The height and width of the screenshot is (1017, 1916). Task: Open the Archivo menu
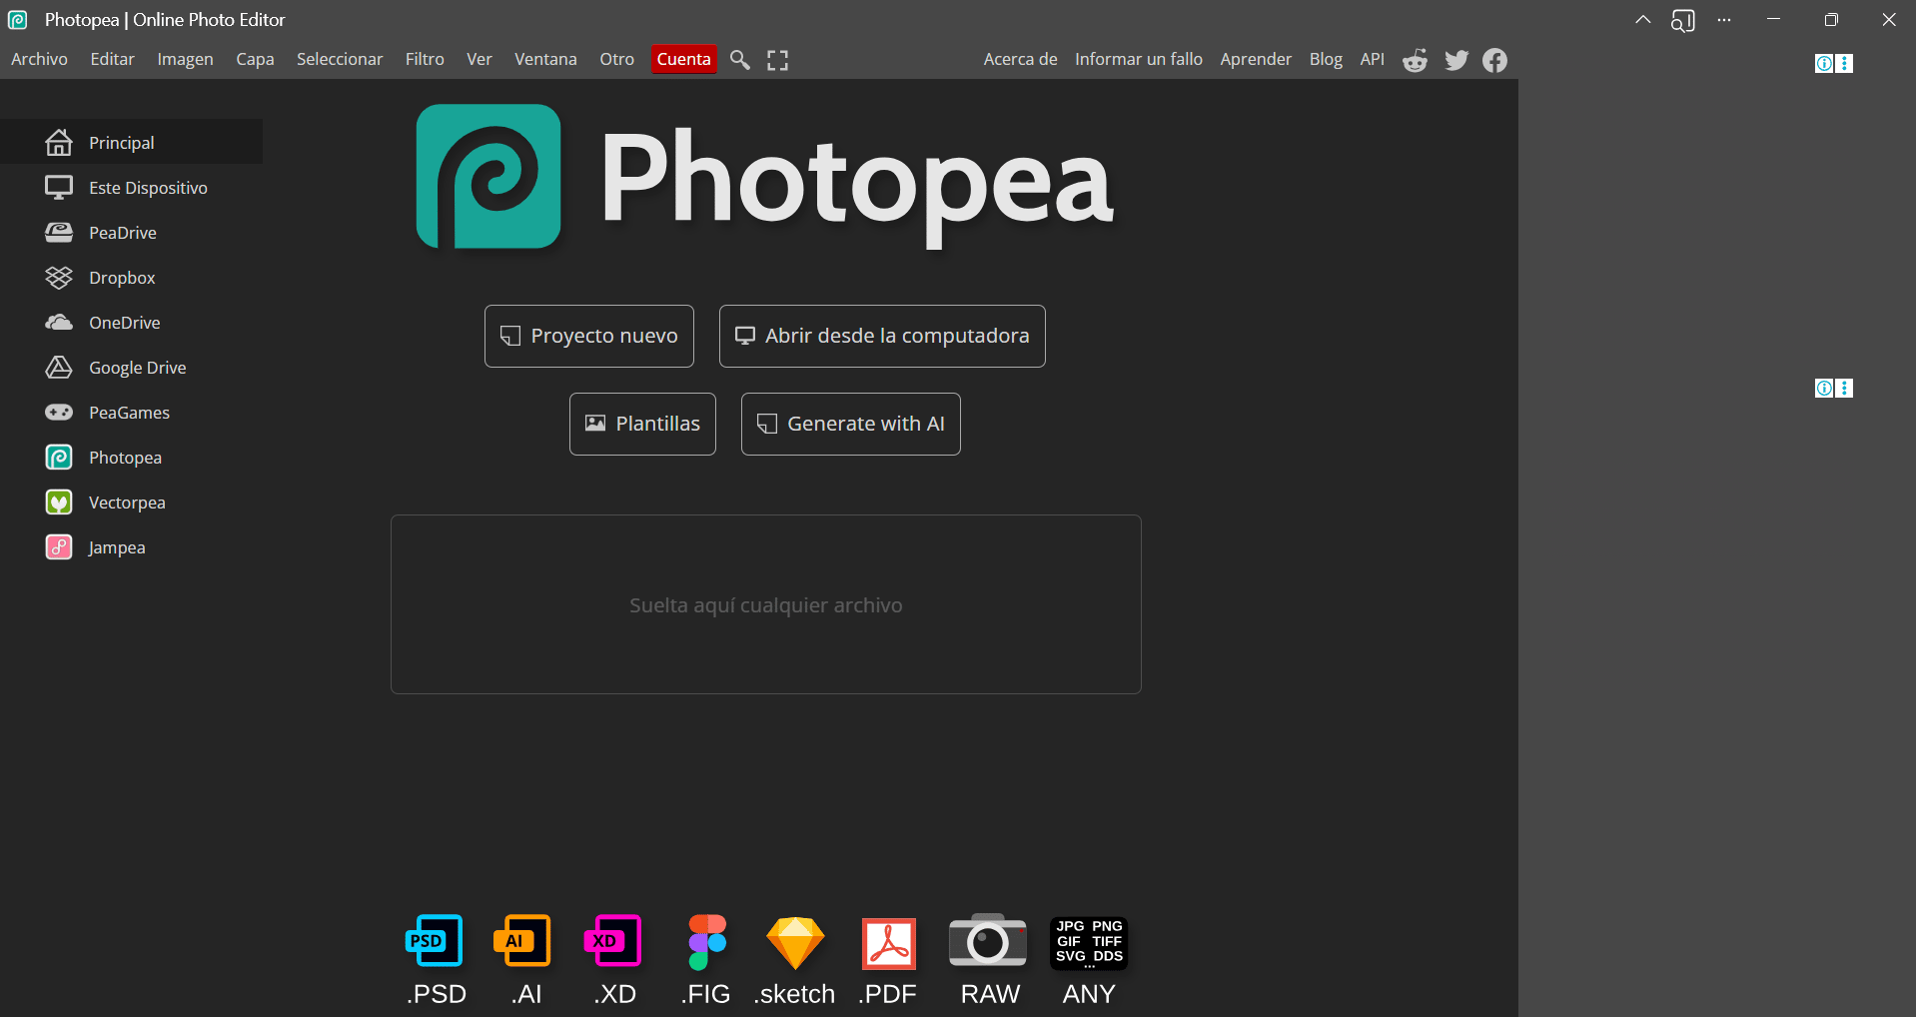40,59
